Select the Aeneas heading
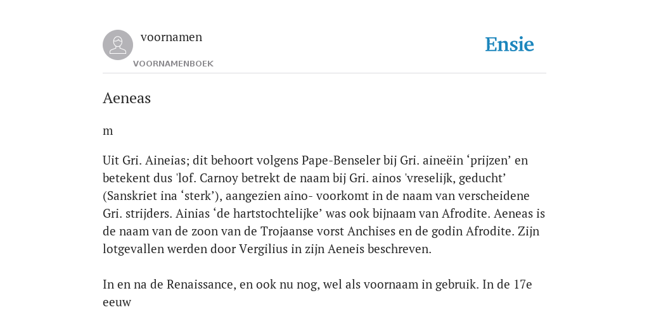649x324 pixels. pyautogui.click(x=127, y=98)
